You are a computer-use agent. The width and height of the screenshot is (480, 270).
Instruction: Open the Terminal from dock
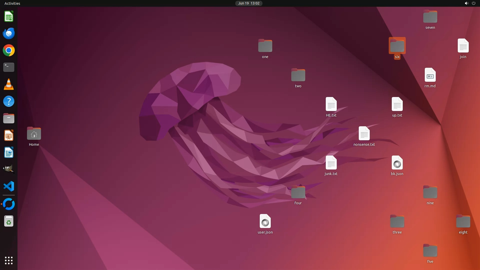[9, 67]
